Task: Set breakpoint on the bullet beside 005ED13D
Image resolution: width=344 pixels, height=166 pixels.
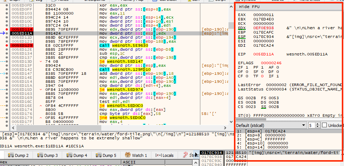Action: 7,62
